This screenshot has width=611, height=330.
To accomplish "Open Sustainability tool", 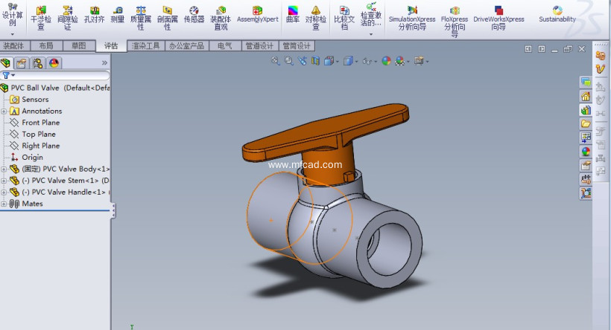I will pyautogui.click(x=557, y=14).
